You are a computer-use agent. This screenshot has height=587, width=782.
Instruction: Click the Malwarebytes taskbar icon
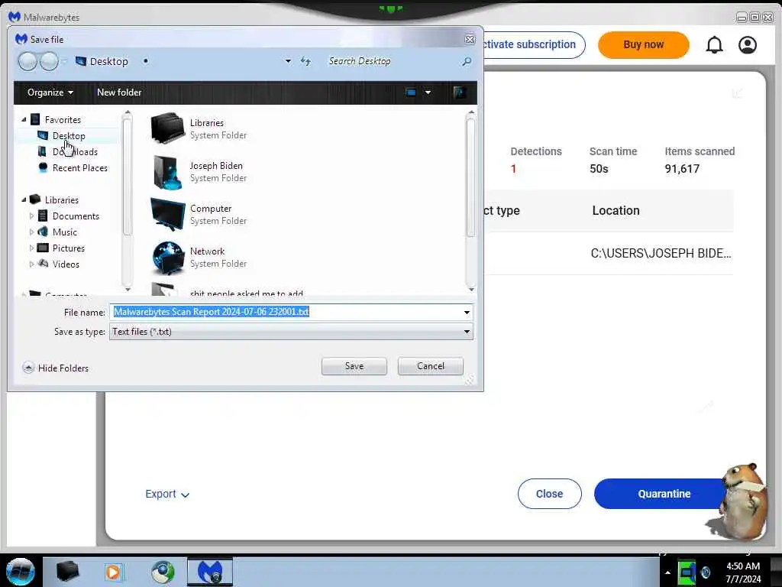tap(210, 572)
